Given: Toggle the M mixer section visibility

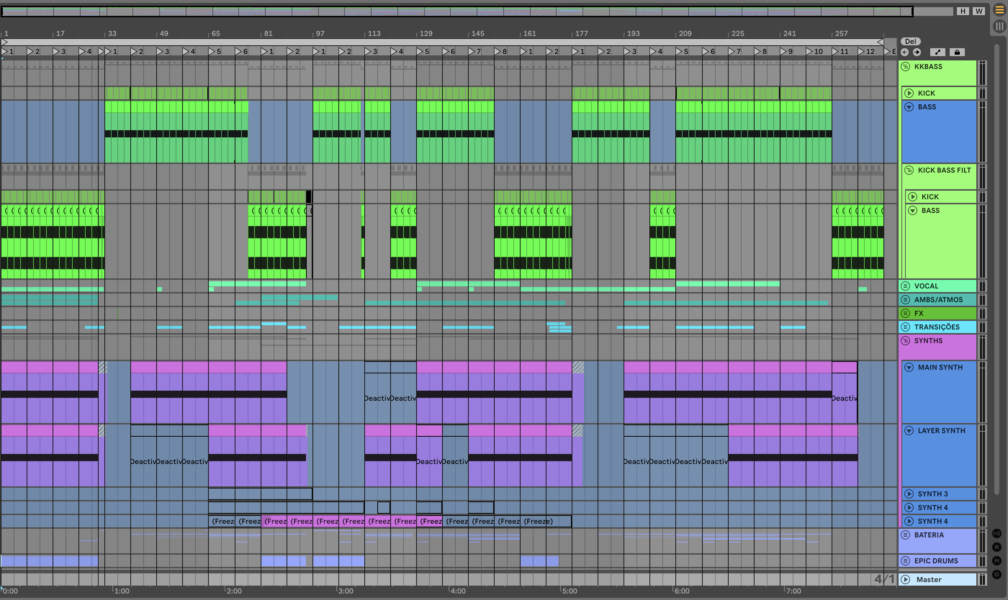Looking at the screenshot, I should (997, 561).
